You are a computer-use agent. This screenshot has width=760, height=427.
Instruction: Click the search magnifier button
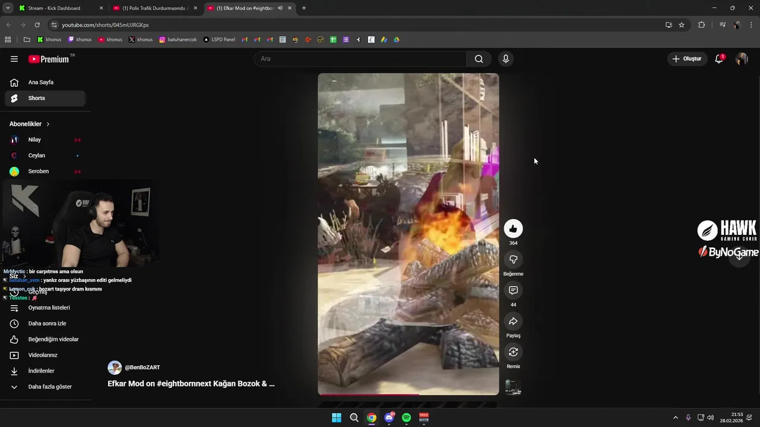(x=479, y=59)
